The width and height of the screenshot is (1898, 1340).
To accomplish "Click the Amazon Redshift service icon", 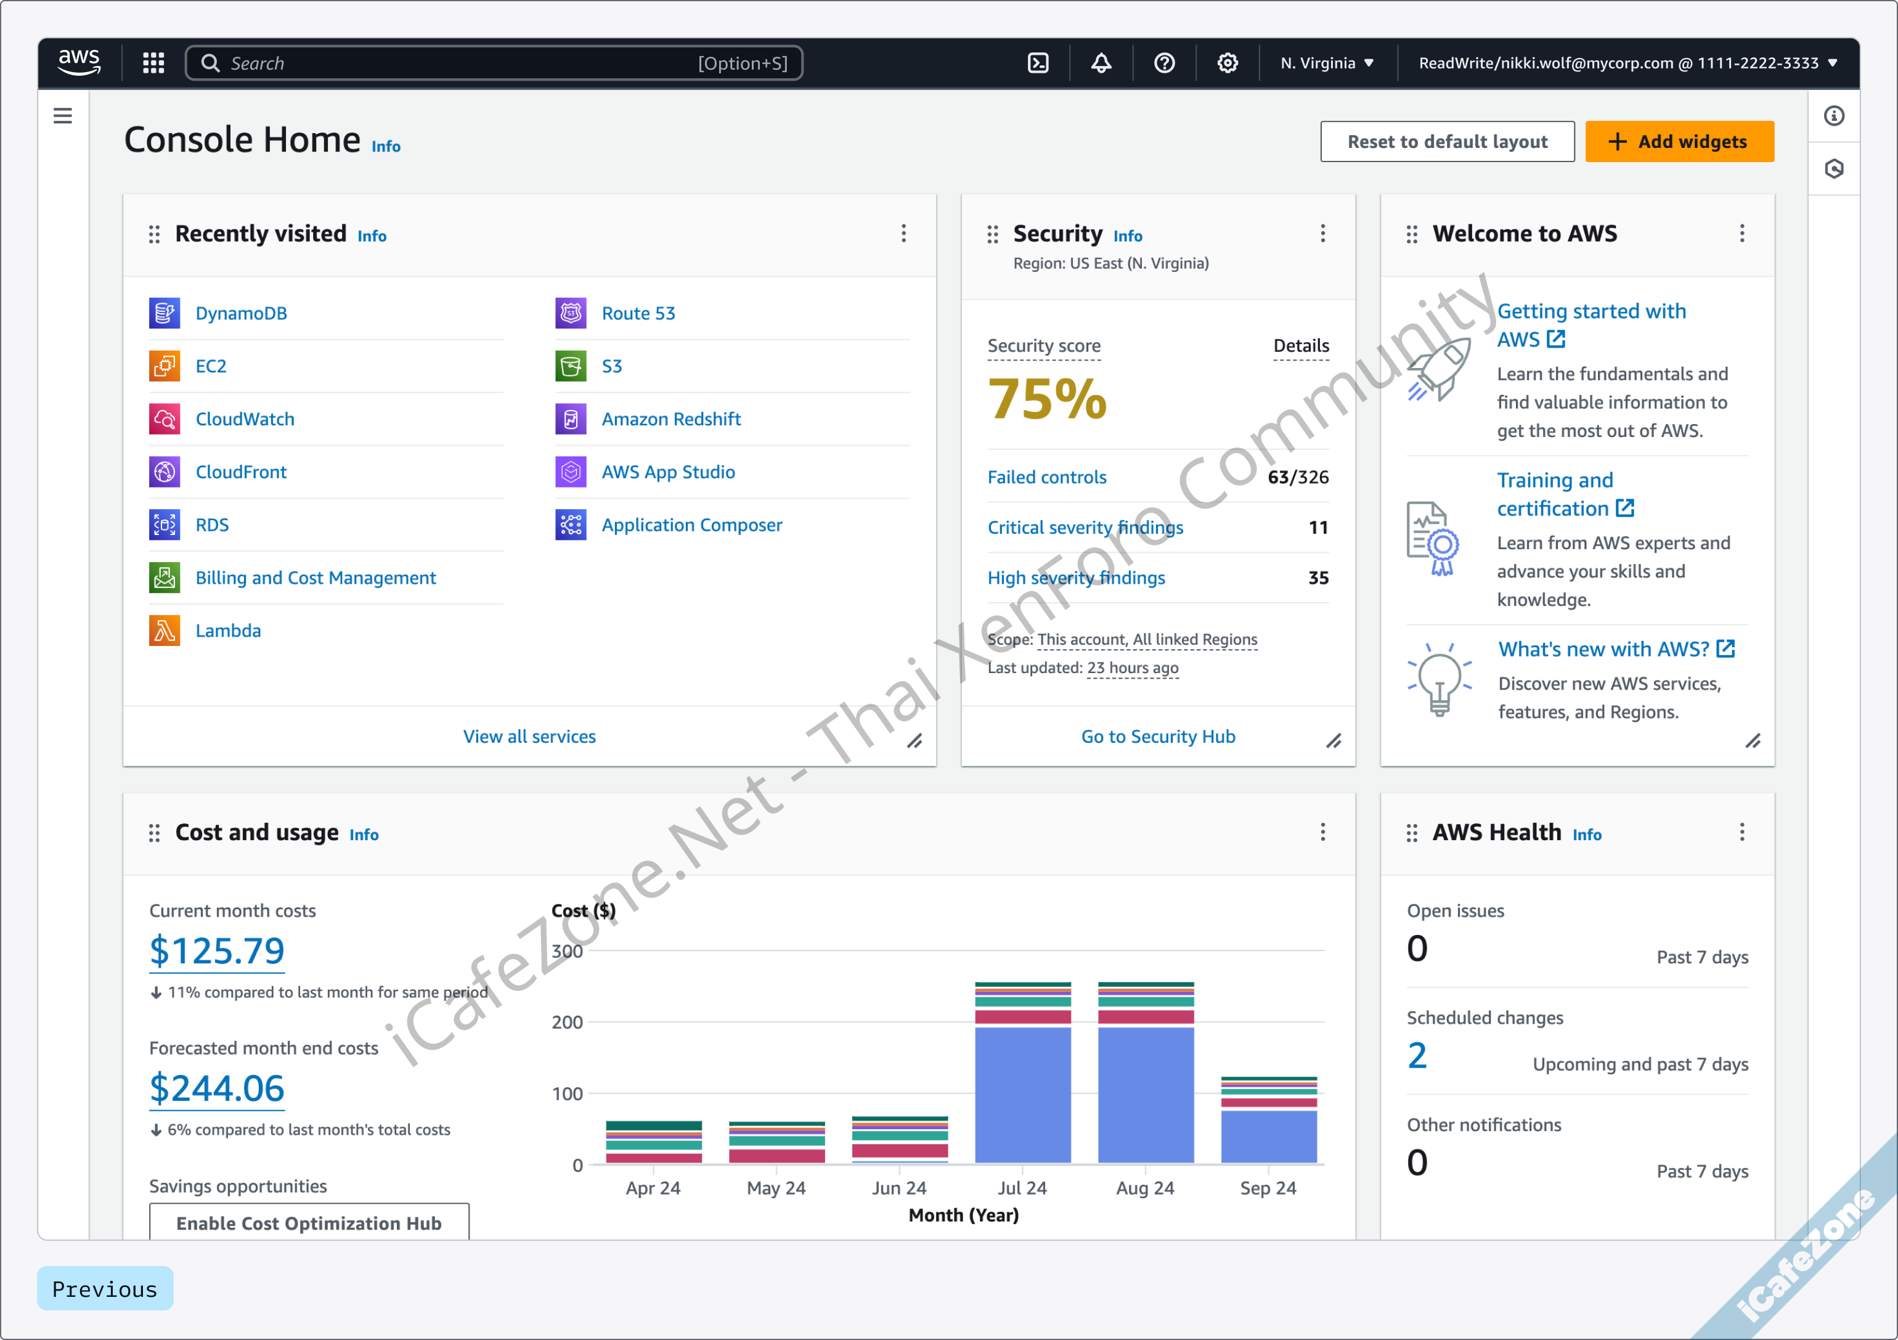I will click(571, 419).
